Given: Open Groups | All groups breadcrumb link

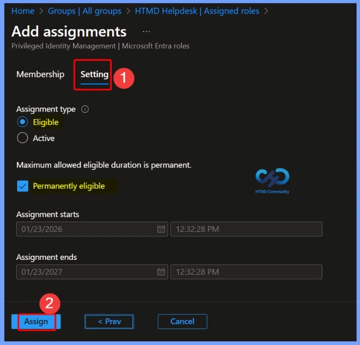Looking at the screenshot, I should click(x=85, y=11).
